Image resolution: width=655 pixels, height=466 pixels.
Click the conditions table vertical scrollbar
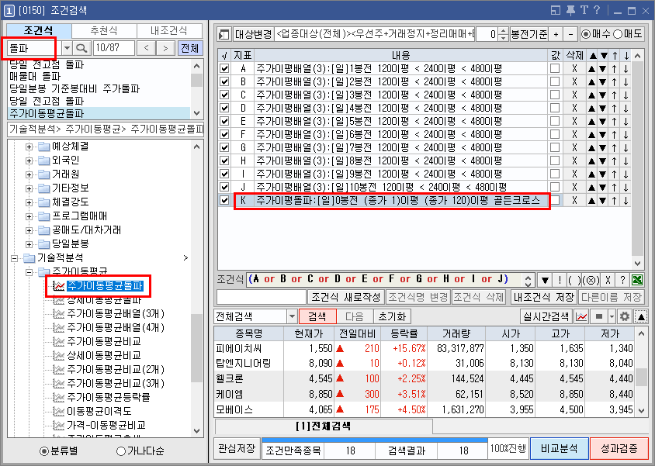(637, 160)
